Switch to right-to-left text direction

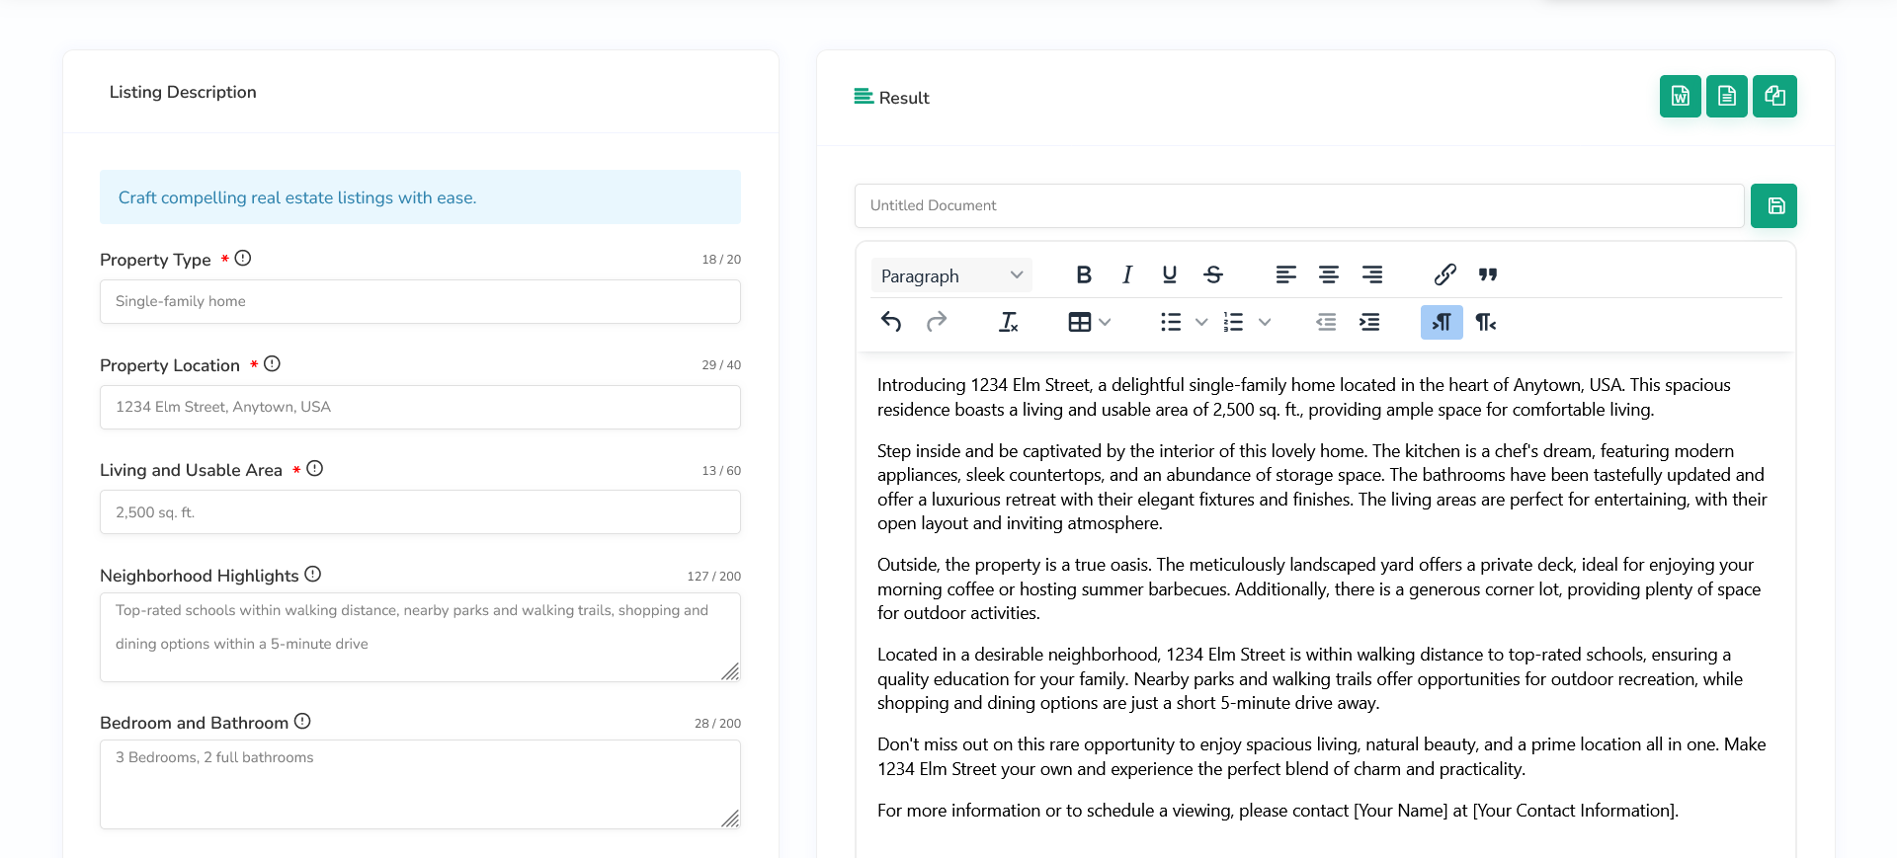click(1485, 323)
